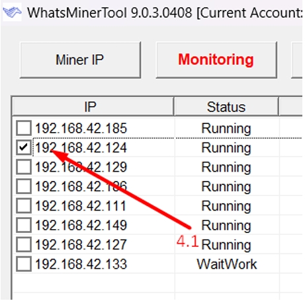Select IP text 192.168.42.149
The height and width of the screenshot is (303, 305).
click(81, 225)
